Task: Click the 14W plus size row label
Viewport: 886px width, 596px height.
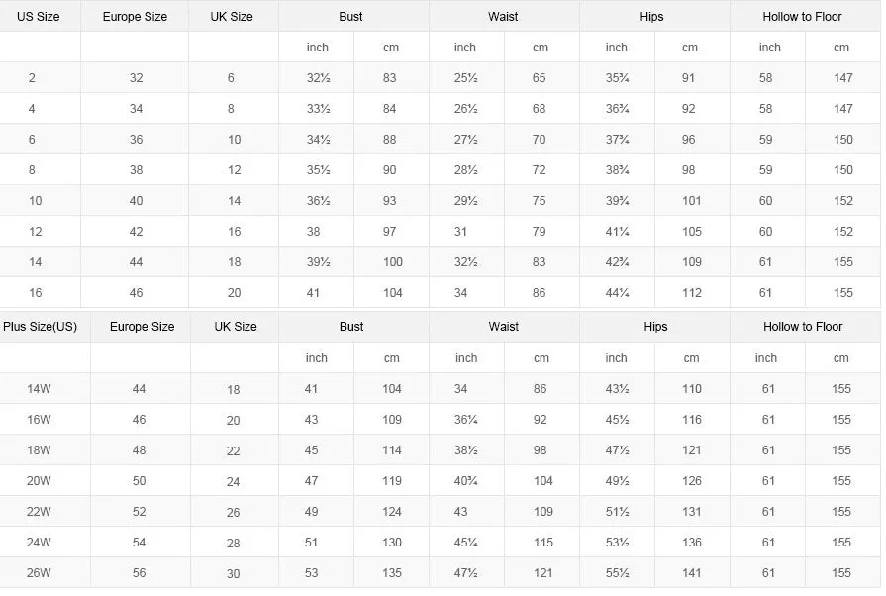Action: click(39, 389)
